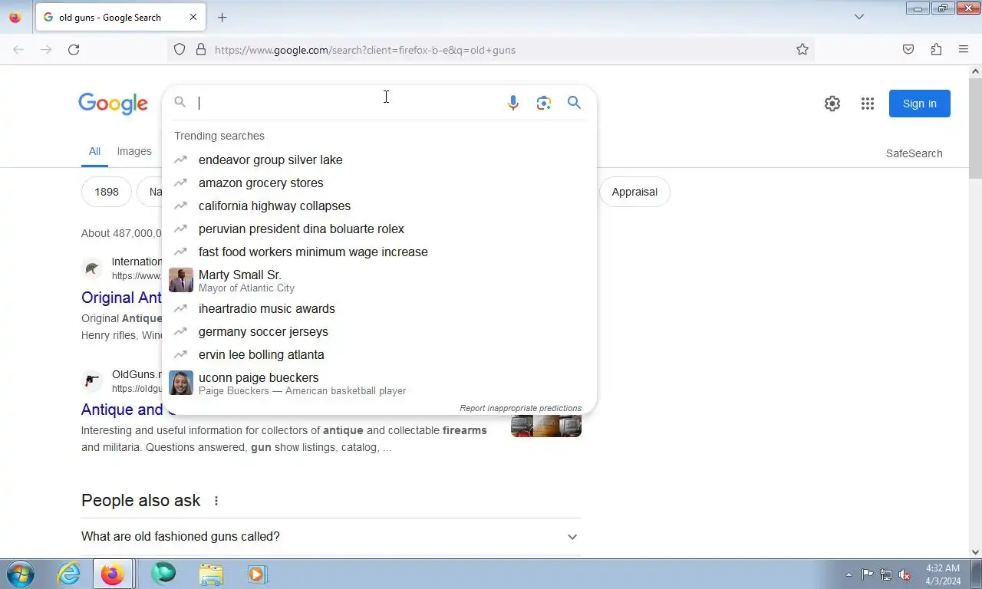Open the Firefox application menu
Screen dimensions: 982x589
point(964,50)
